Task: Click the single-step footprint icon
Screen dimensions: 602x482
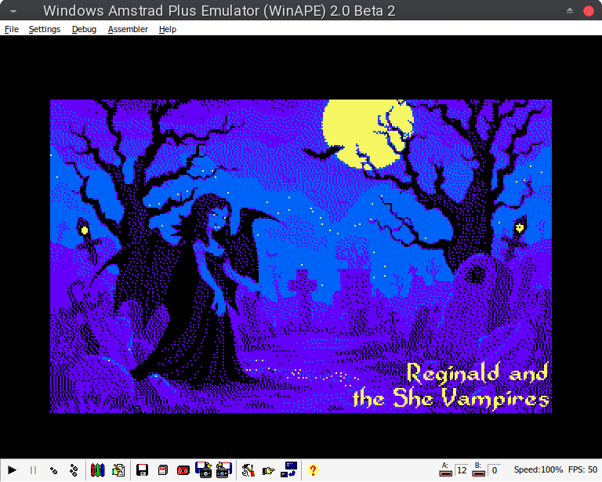Action: click(x=54, y=470)
